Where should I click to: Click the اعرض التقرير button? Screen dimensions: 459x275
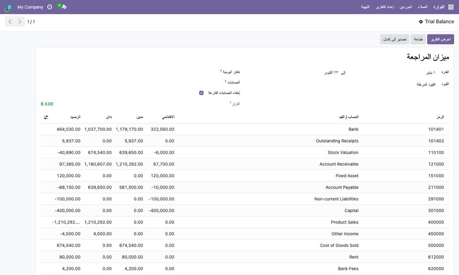click(x=440, y=40)
